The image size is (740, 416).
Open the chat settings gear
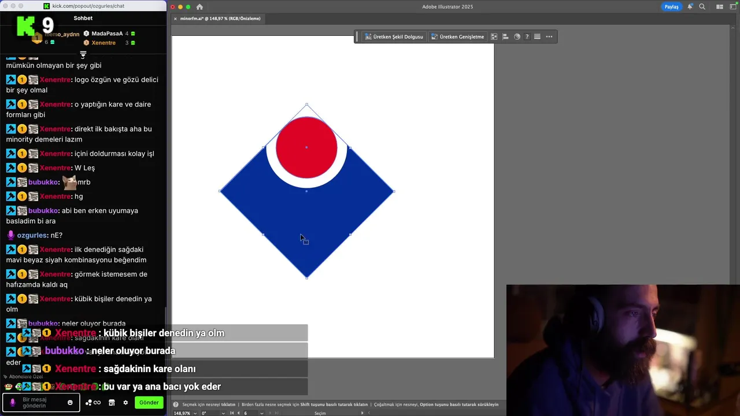pyautogui.click(x=125, y=403)
